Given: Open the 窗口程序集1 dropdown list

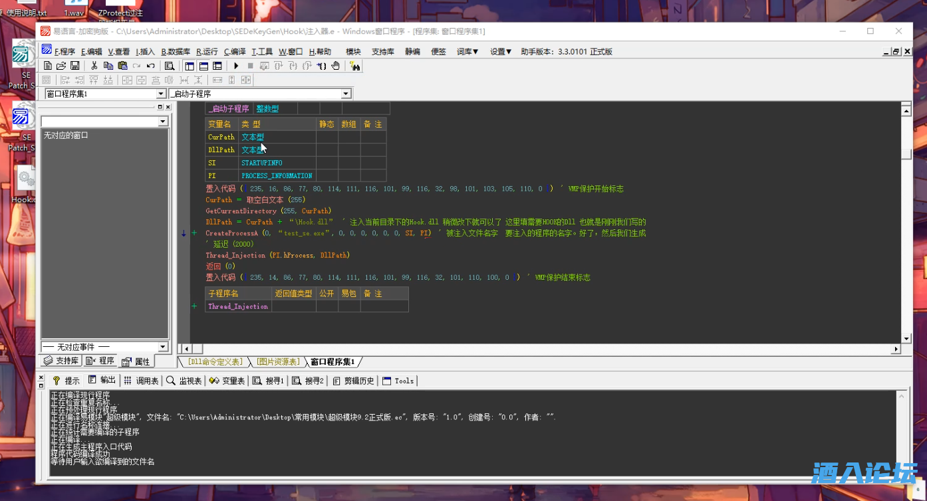Looking at the screenshot, I should 160,94.
